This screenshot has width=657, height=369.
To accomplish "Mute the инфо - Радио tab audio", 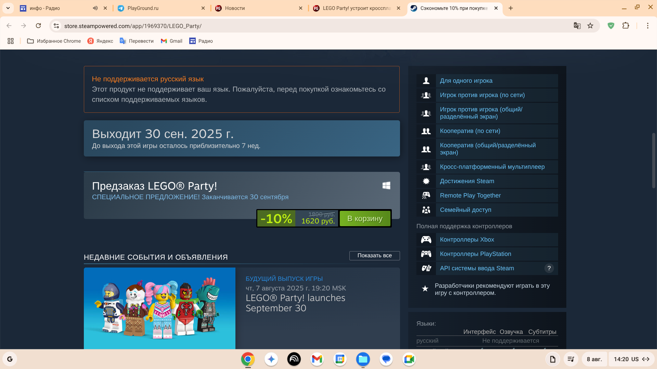I will [95, 8].
